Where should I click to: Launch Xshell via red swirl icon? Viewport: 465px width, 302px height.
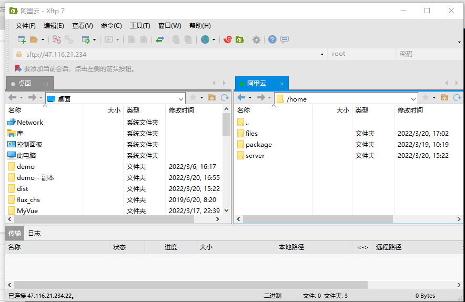pyautogui.click(x=227, y=39)
